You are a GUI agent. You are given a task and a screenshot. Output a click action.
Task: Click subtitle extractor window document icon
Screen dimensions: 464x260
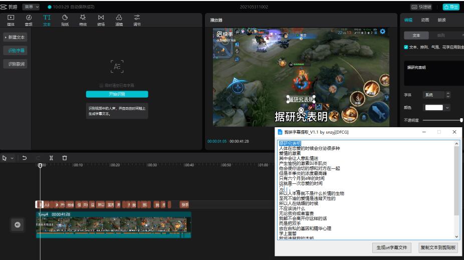tap(280, 132)
